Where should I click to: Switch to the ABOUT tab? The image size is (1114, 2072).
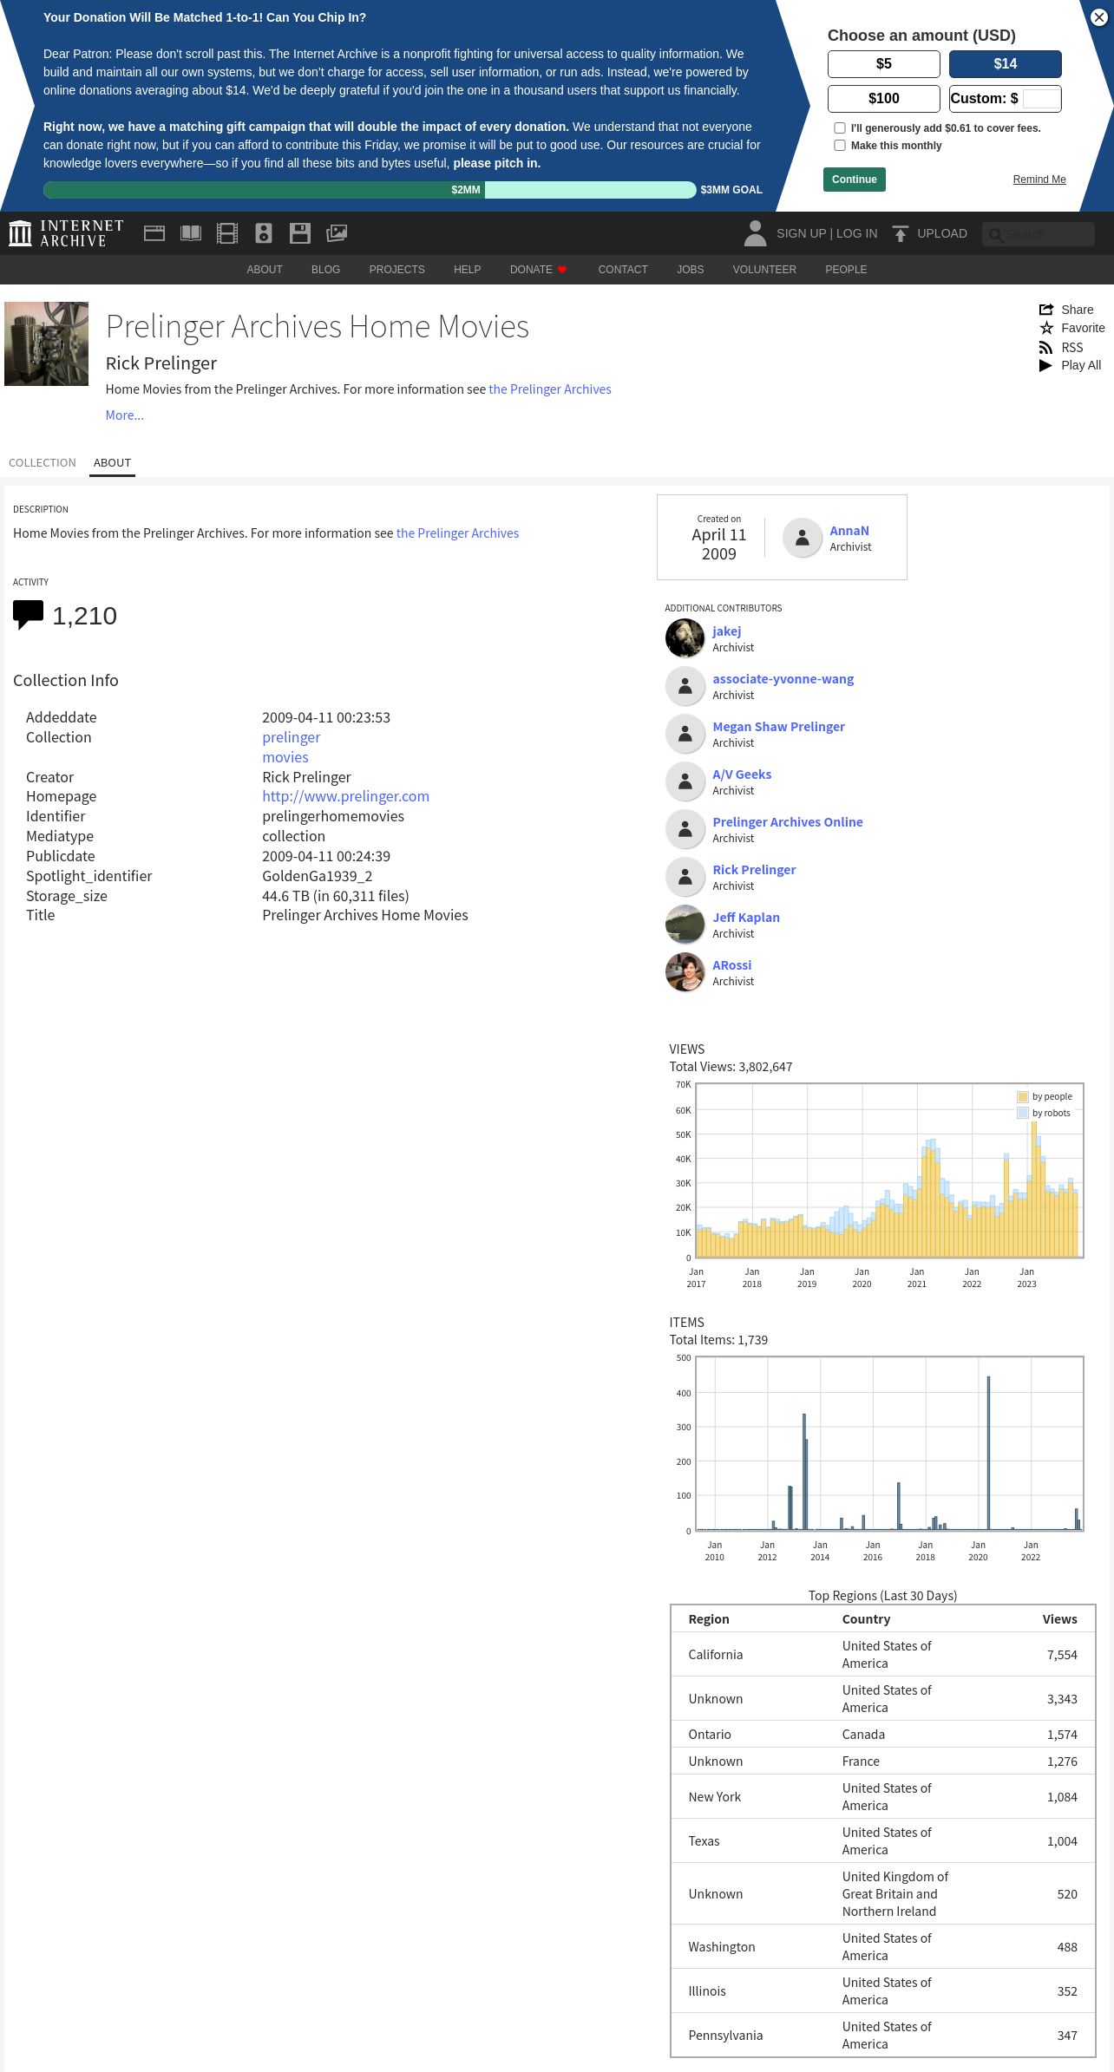(113, 463)
